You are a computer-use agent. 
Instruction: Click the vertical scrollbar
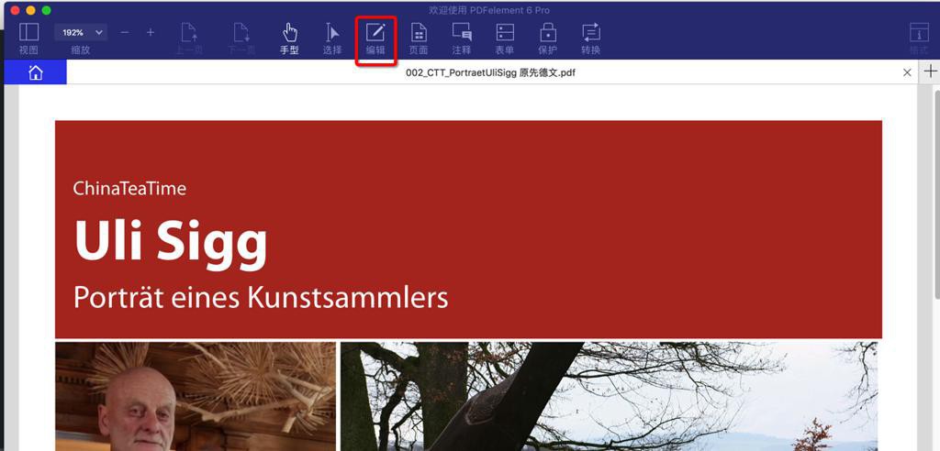[937, 193]
